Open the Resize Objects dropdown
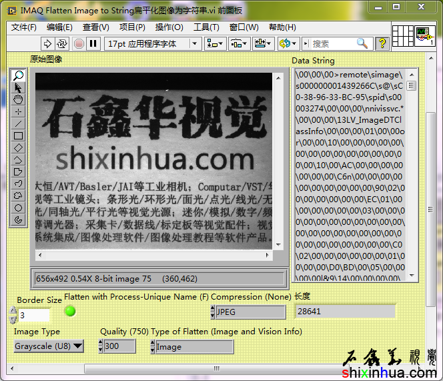 263,44
